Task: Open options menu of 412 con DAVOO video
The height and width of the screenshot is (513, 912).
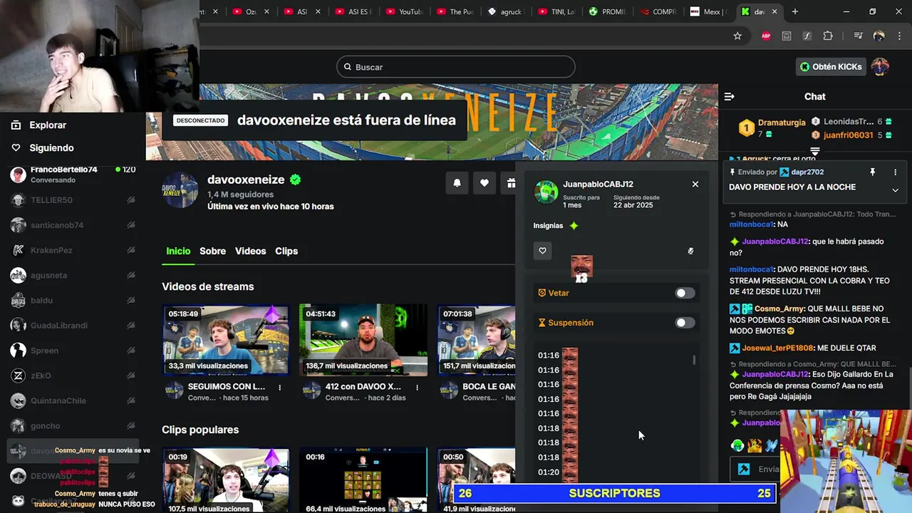Action: click(x=418, y=388)
